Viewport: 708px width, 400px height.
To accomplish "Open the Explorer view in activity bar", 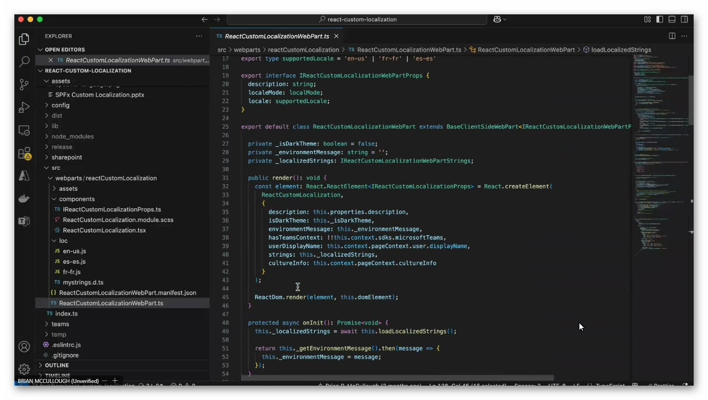I will click(x=24, y=39).
